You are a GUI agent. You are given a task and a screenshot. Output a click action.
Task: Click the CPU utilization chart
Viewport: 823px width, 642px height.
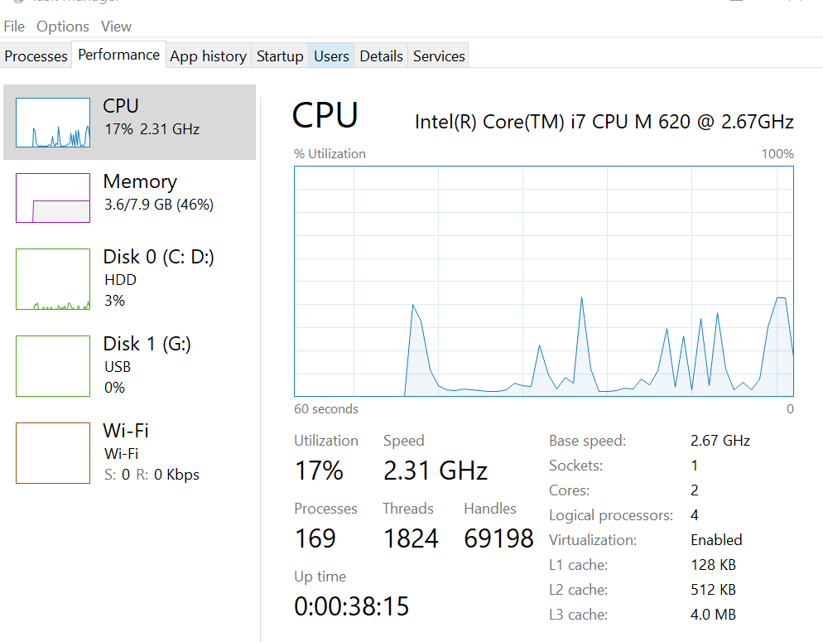(x=543, y=281)
